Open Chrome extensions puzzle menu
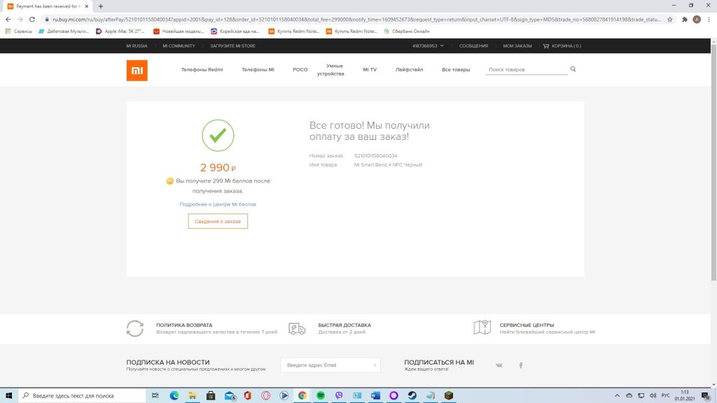This screenshot has height=403, width=717. coord(684,20)
